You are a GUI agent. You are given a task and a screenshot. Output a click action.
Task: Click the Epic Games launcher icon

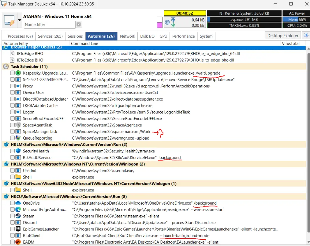(18, 229)
